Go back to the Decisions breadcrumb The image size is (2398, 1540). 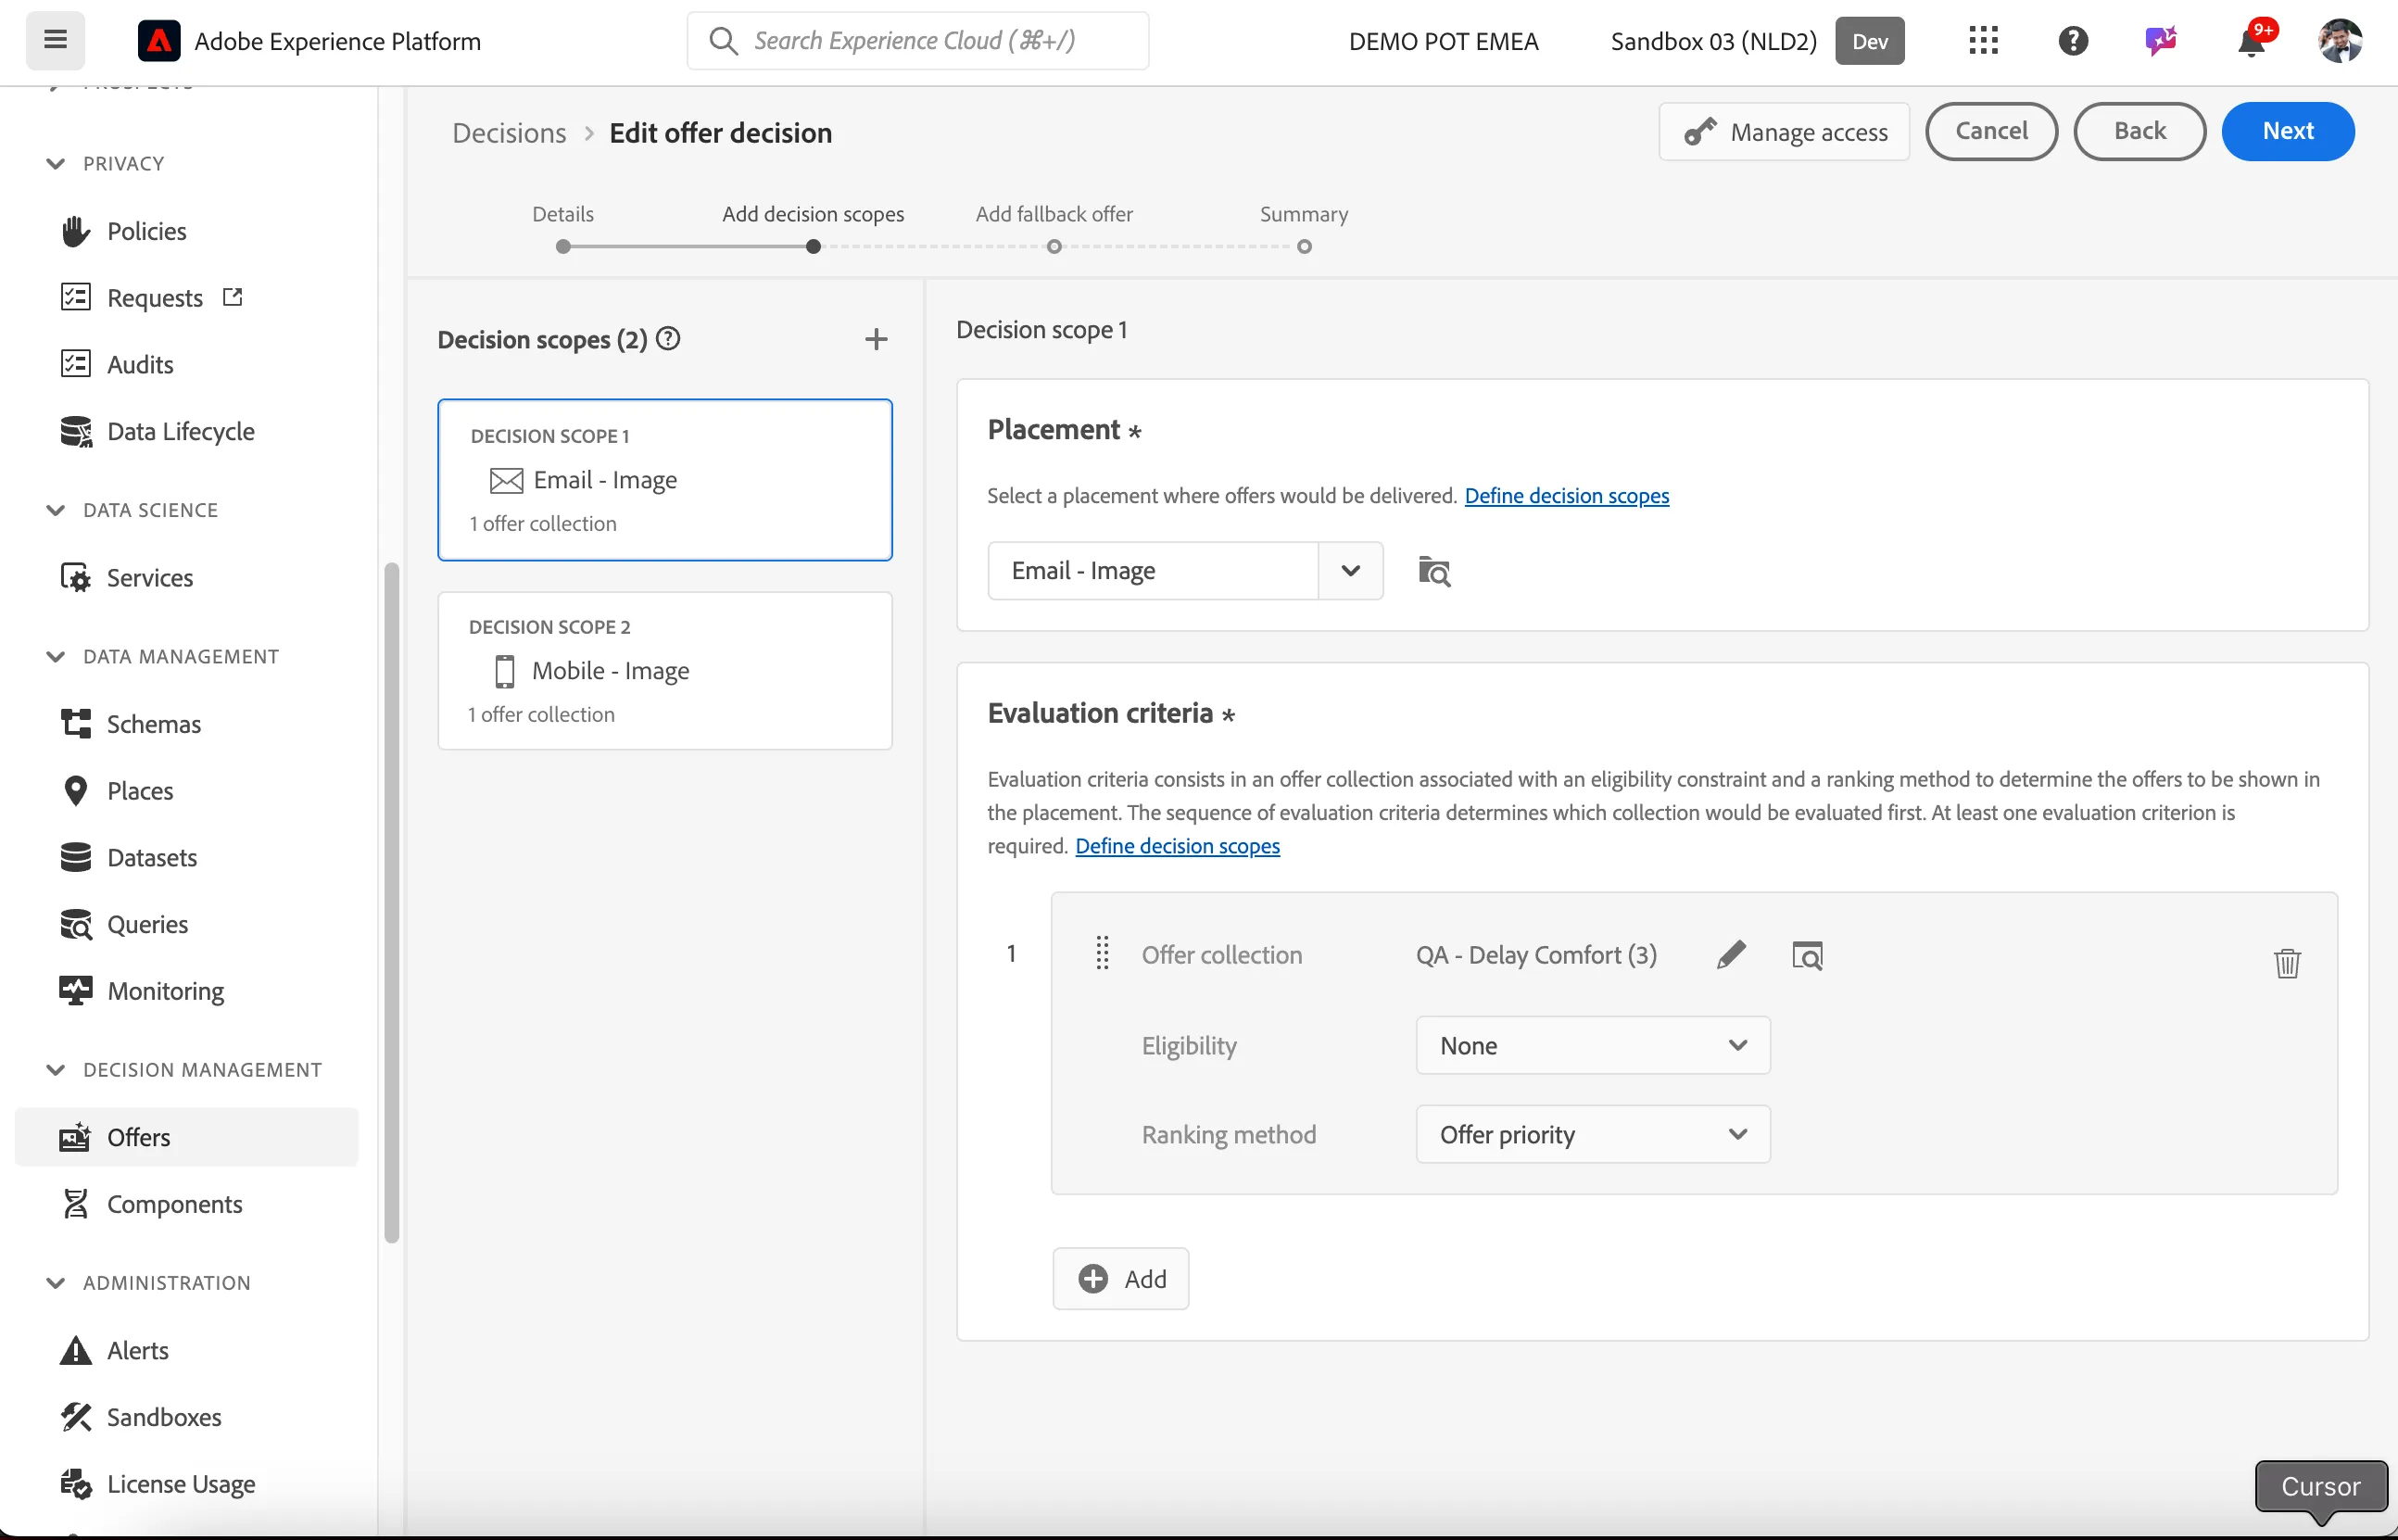point(509,133)
